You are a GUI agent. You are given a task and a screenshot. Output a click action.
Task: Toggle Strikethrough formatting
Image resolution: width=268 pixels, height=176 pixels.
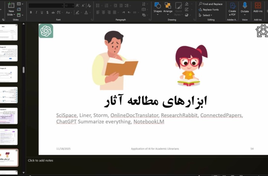53,12
